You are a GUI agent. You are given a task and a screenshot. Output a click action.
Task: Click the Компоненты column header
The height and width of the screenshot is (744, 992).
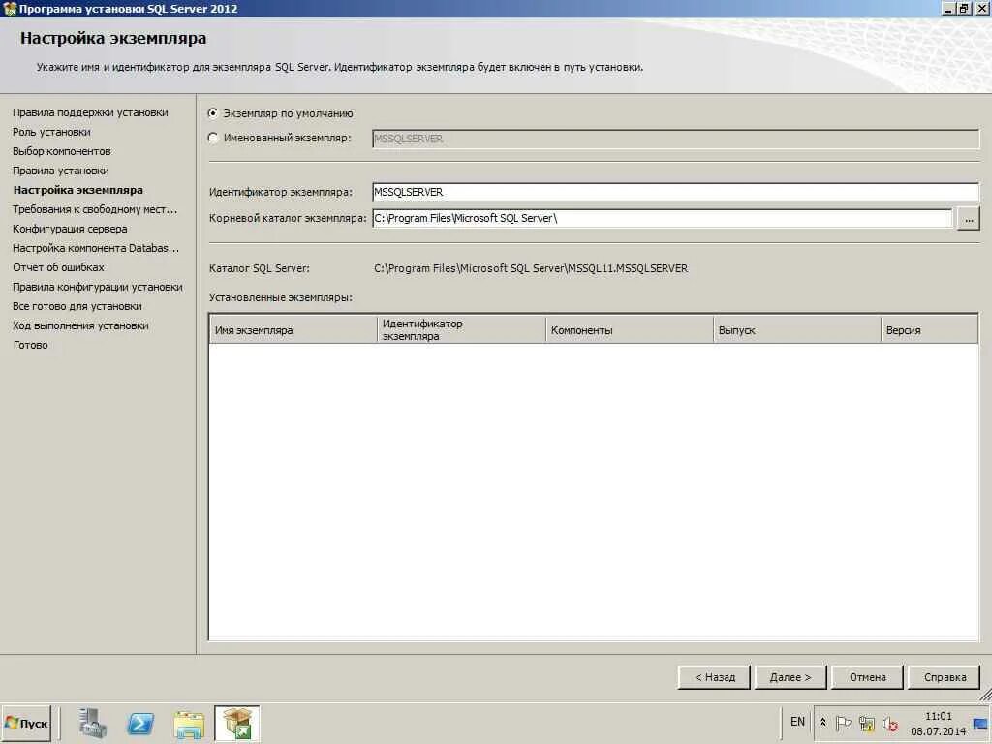tap(629, 330)
